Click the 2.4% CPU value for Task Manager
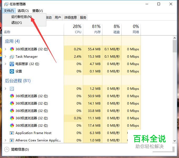 [78, 57]
